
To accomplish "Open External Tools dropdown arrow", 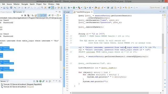I will pyautogui.click(x=82, y=8).
